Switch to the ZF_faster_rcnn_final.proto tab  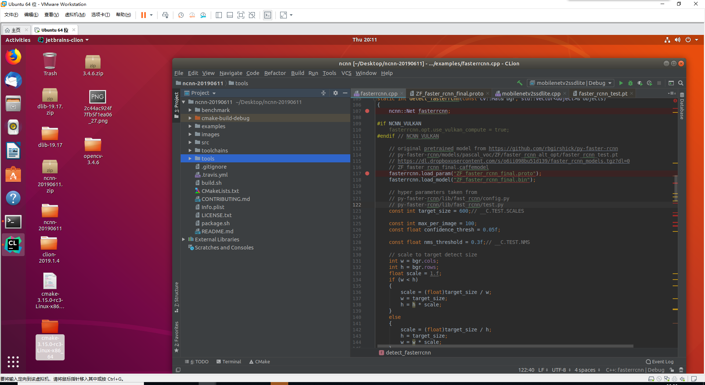(449, 93)
